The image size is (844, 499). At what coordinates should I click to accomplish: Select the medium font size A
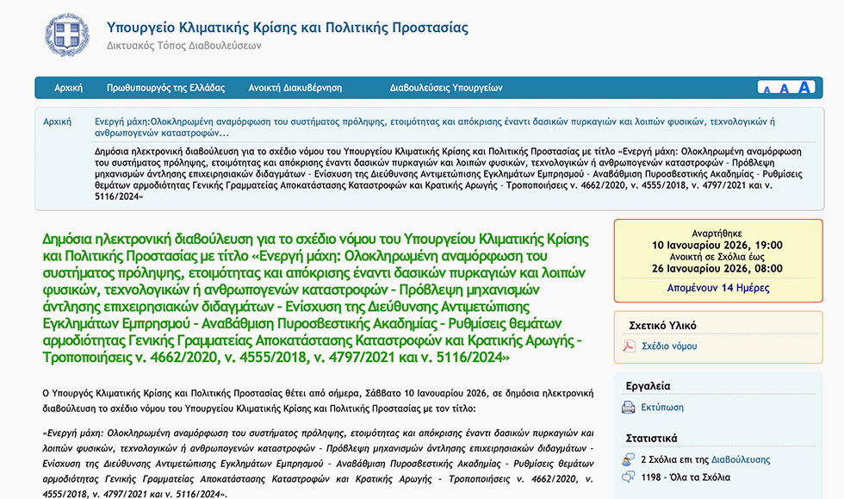click(784, 89)
